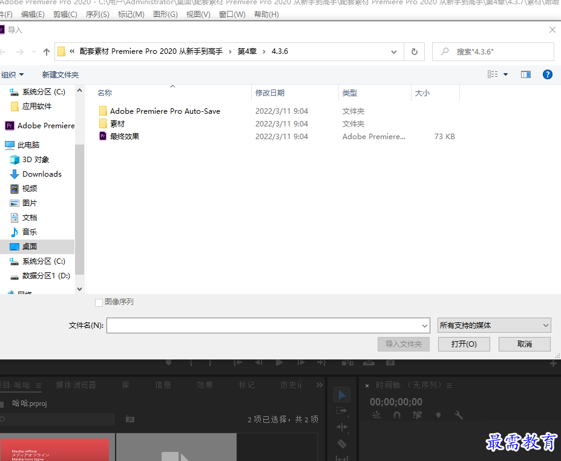This screenshot has width=561, height=461.
Task: Show hidden panel tabs overflow chevron
Action: [320, 385]
